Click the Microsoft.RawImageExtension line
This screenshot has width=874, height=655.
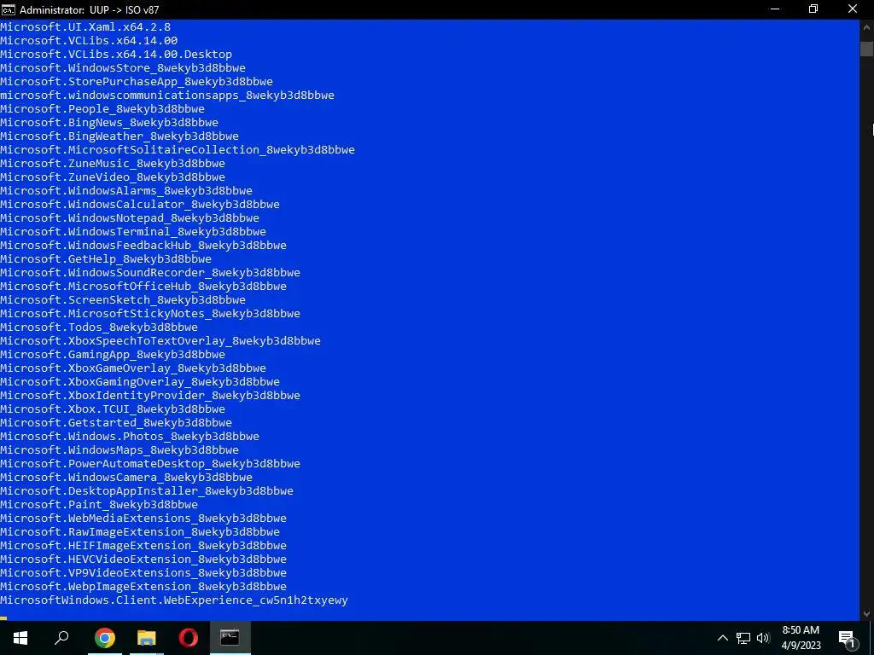[x=140, y=532]
